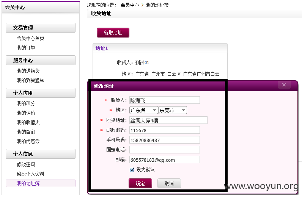The width and height of the screenshot is (302, 197).
Task: Click the 取消 cancel button
Action: coord(169,183)
